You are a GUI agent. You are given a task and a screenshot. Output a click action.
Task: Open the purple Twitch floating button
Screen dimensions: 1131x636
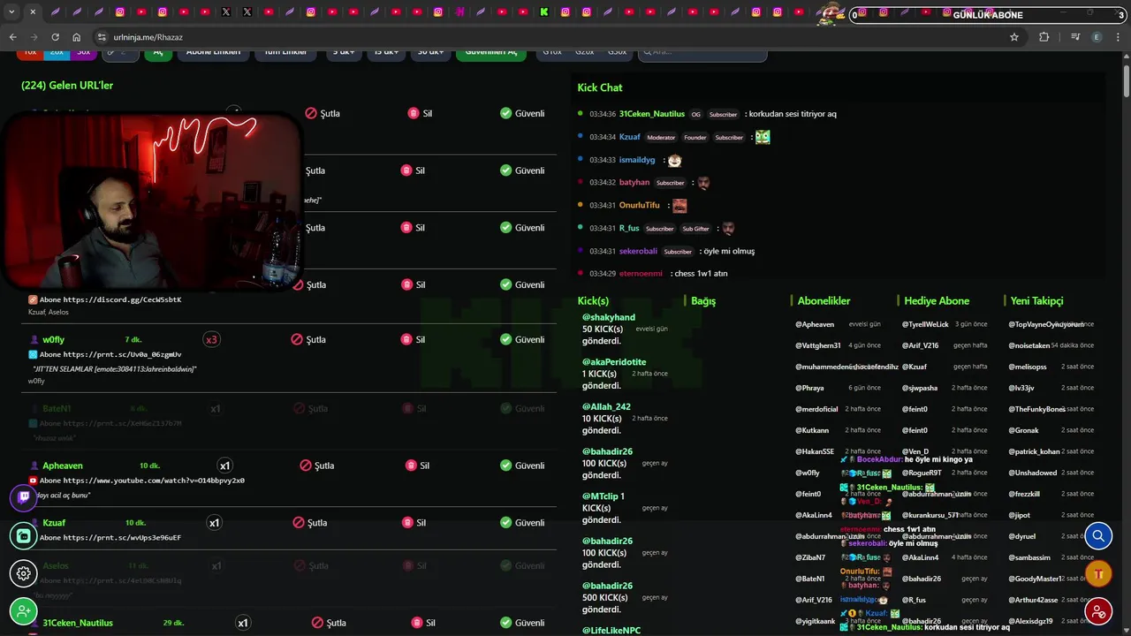pos(24,497)
